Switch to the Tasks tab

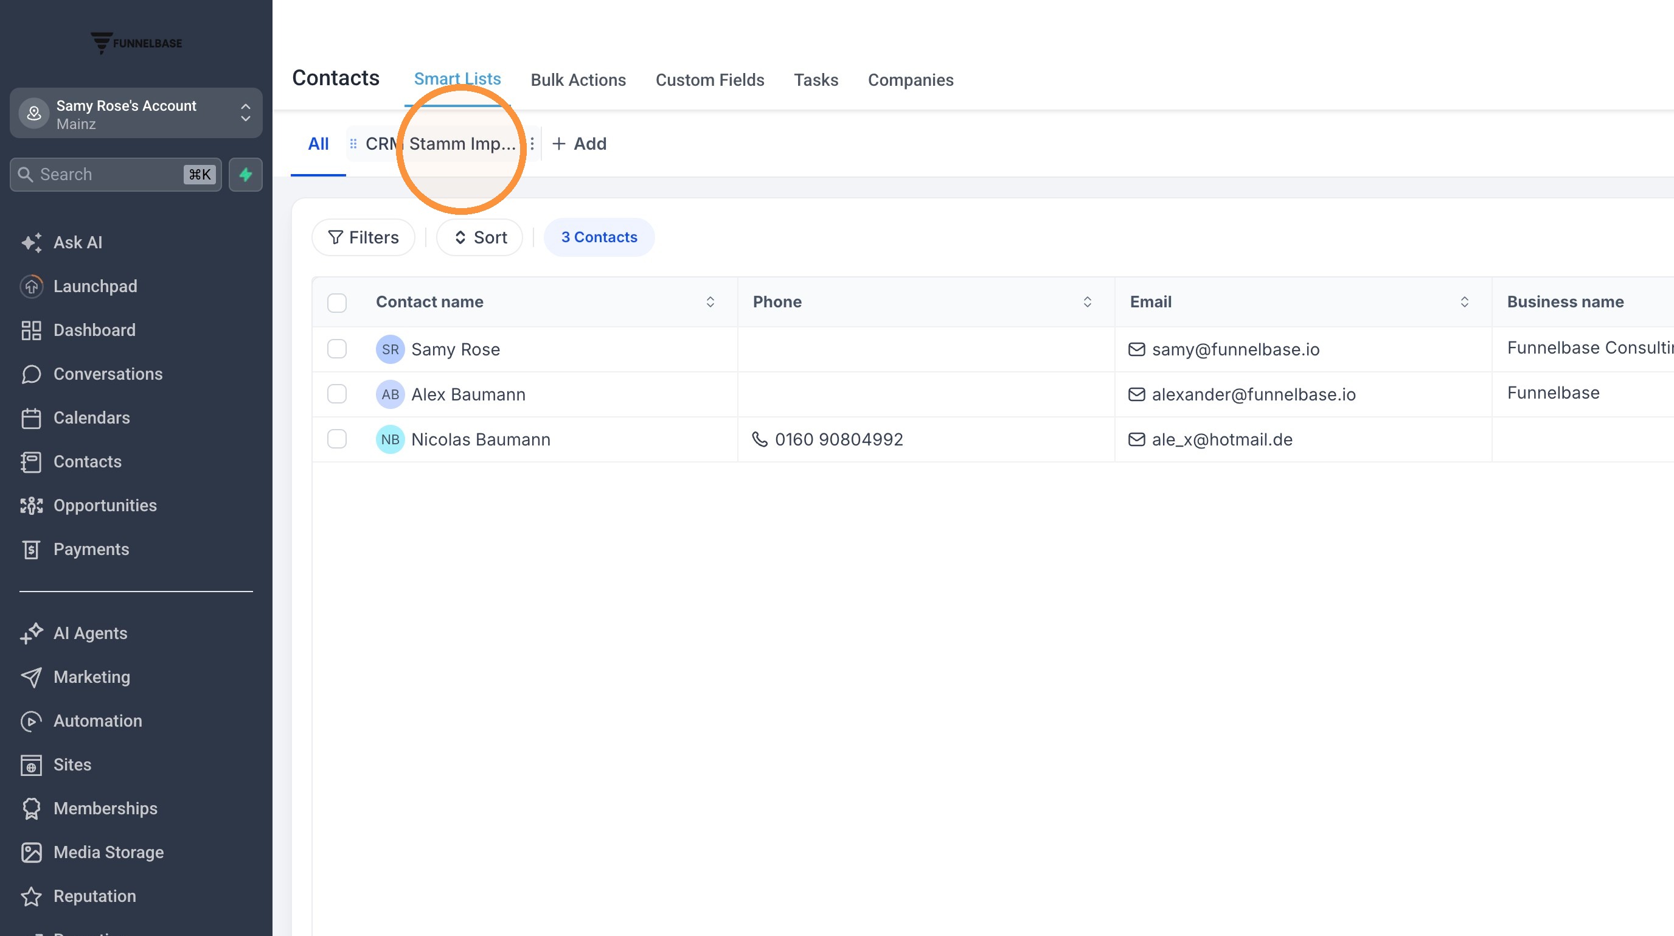(x=816, y=80)
